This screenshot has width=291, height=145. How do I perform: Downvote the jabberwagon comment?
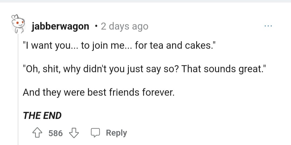click(x=74, y=133)
